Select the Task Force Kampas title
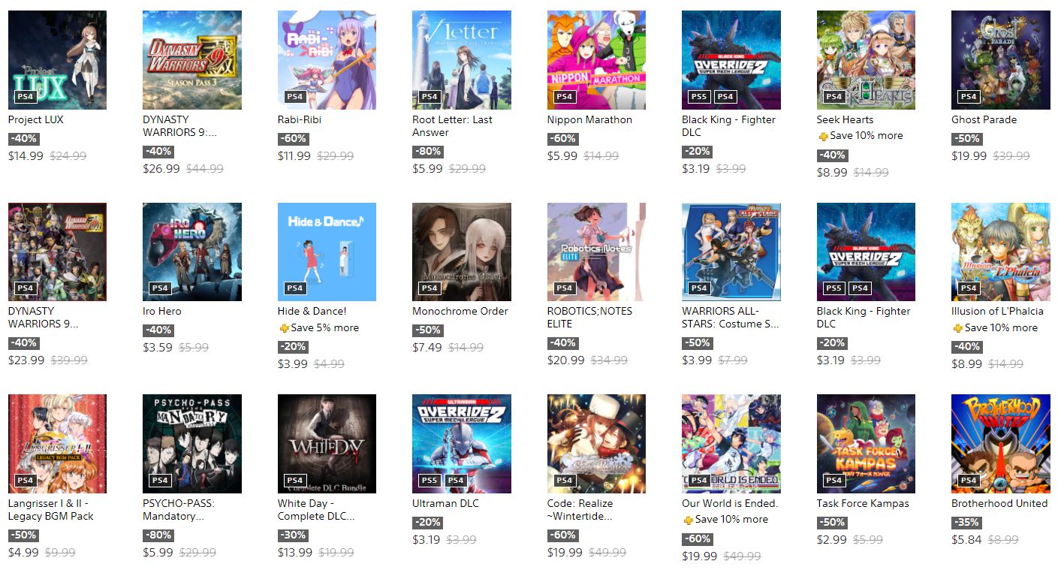 click(863, 503)
